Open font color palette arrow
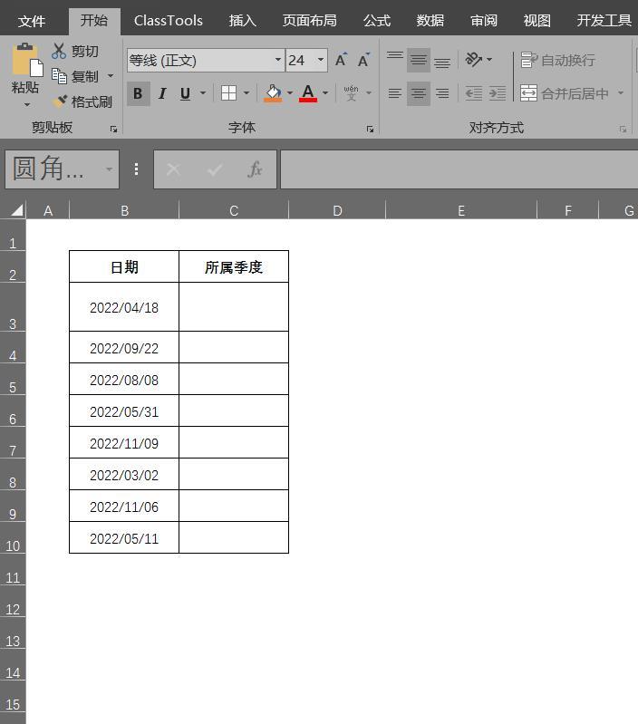Screen dimensions: 638x724 tap(325, 93)
